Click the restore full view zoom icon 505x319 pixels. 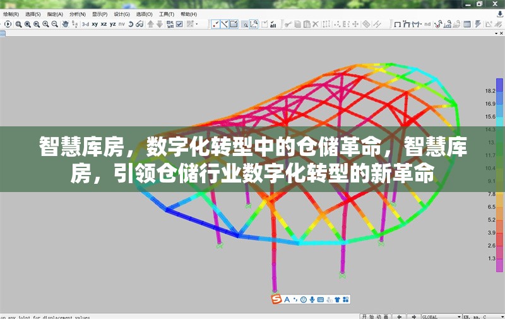(x=28, y=24)
